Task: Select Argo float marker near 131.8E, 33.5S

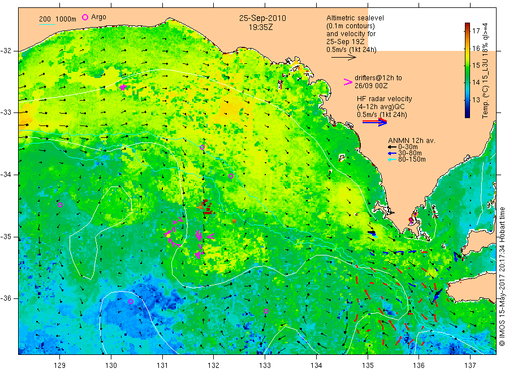Action: coord(202,147)
